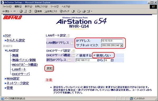
Task: Click the 台 count input field
Action: click(107, 60)
